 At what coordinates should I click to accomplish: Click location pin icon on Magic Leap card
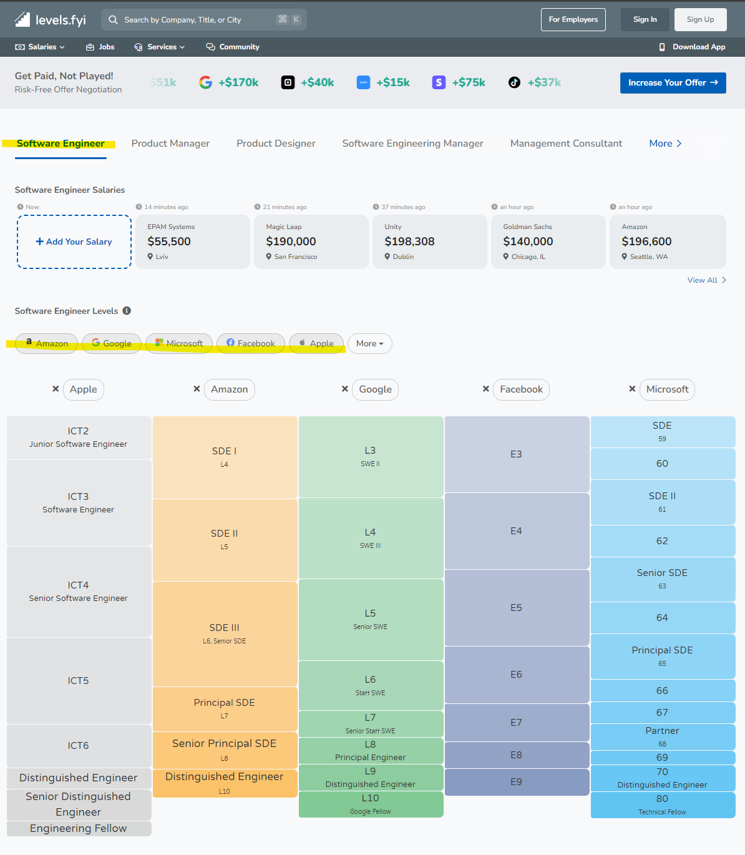tap(269, 256)
